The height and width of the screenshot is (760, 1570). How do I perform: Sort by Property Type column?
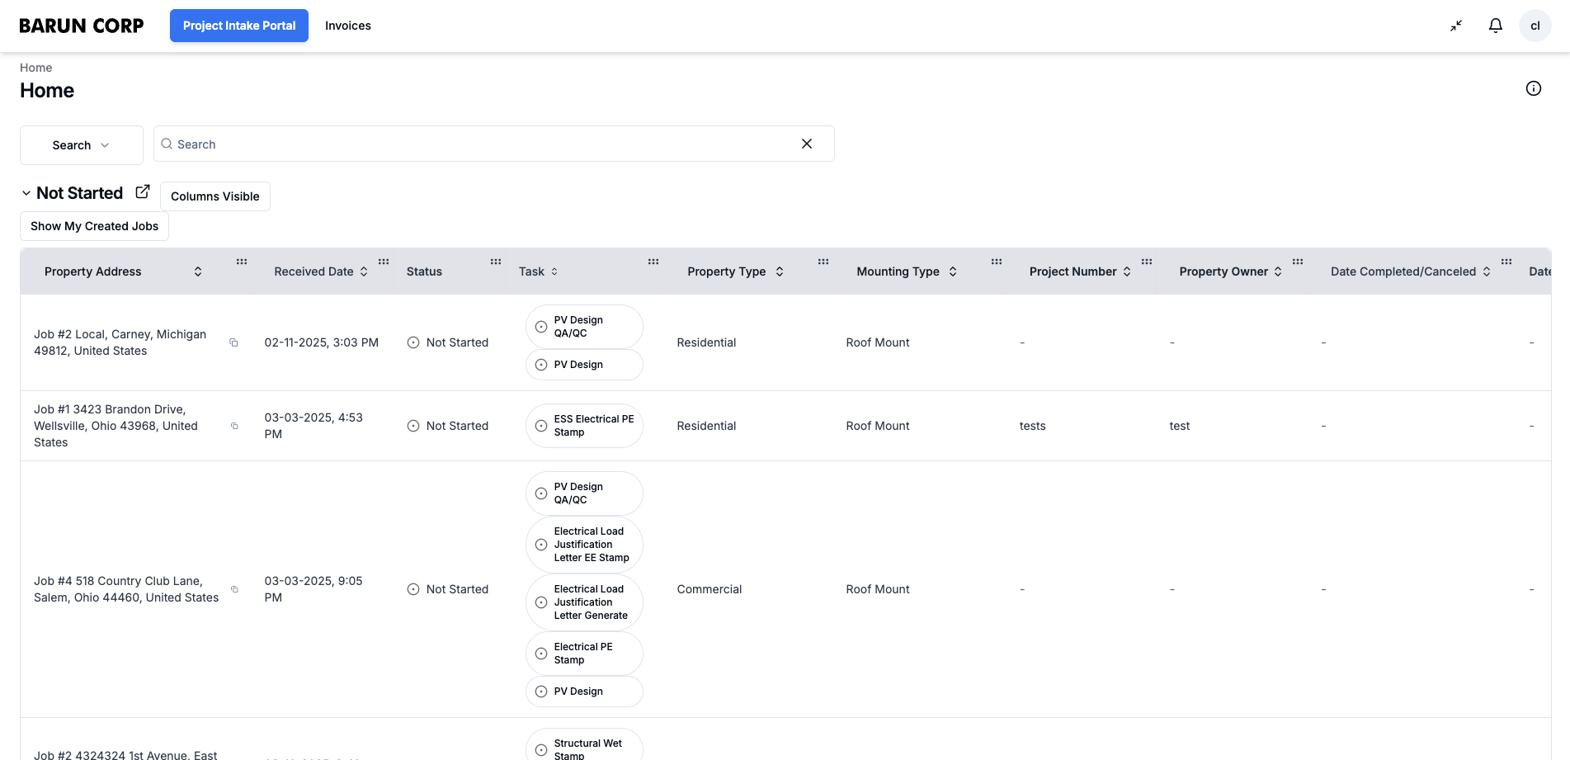tap(779, 271)
